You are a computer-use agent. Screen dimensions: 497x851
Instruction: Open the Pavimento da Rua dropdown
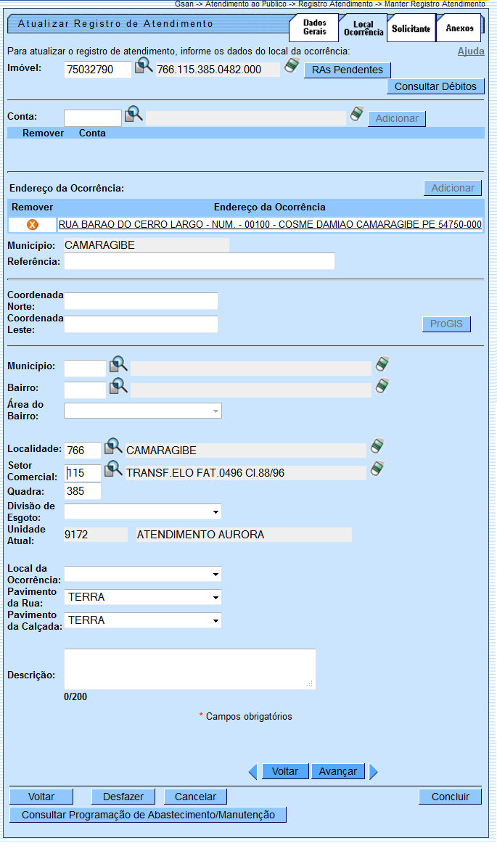[x=143, y=598]
